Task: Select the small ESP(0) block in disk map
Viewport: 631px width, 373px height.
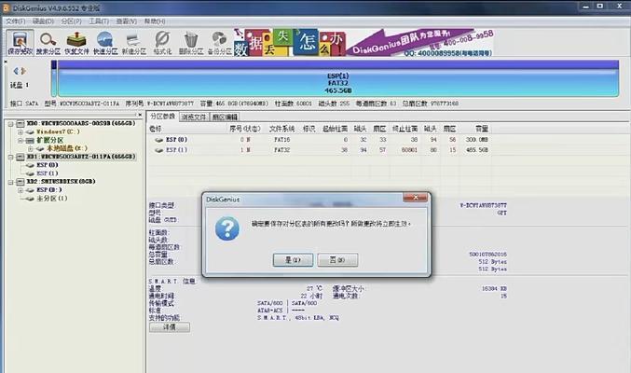Action: (54, 79)
